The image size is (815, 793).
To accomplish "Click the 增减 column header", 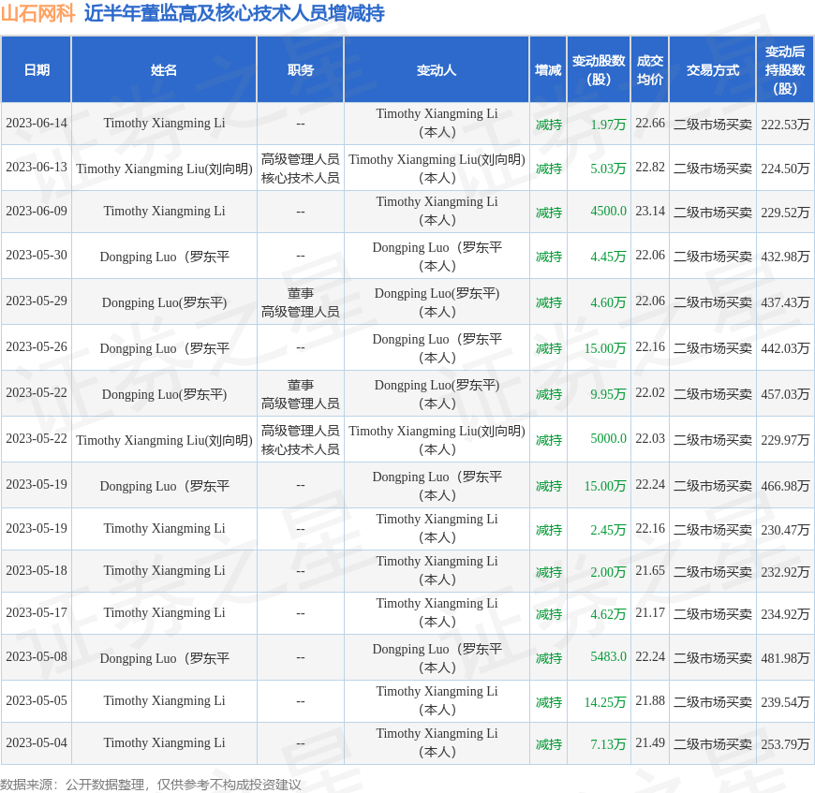I will tap(548, 69).
